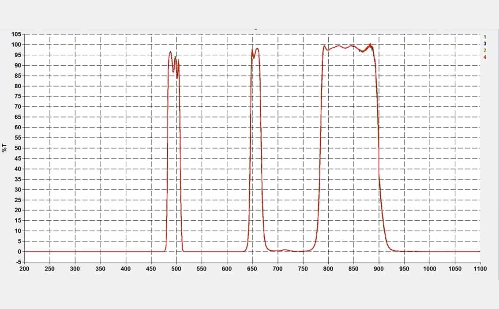Click the 750 x-axis tick label
The image size is (499, 309).
click(303, 268)
